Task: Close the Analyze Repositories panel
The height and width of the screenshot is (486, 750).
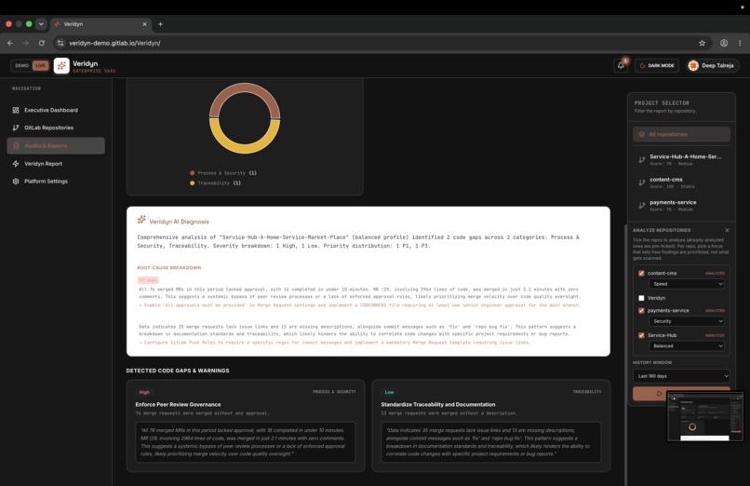Action: (727, 231)
